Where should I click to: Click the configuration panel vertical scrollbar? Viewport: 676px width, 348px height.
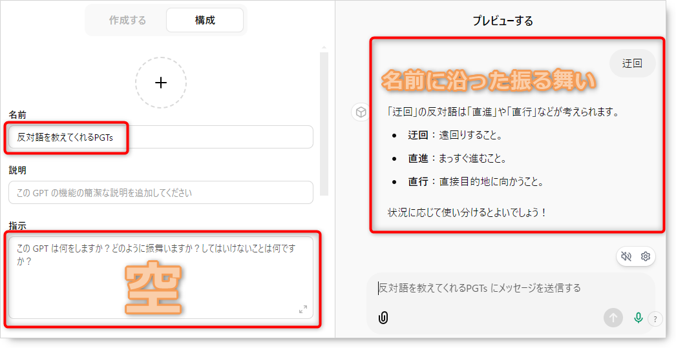[x=324, y=123]
